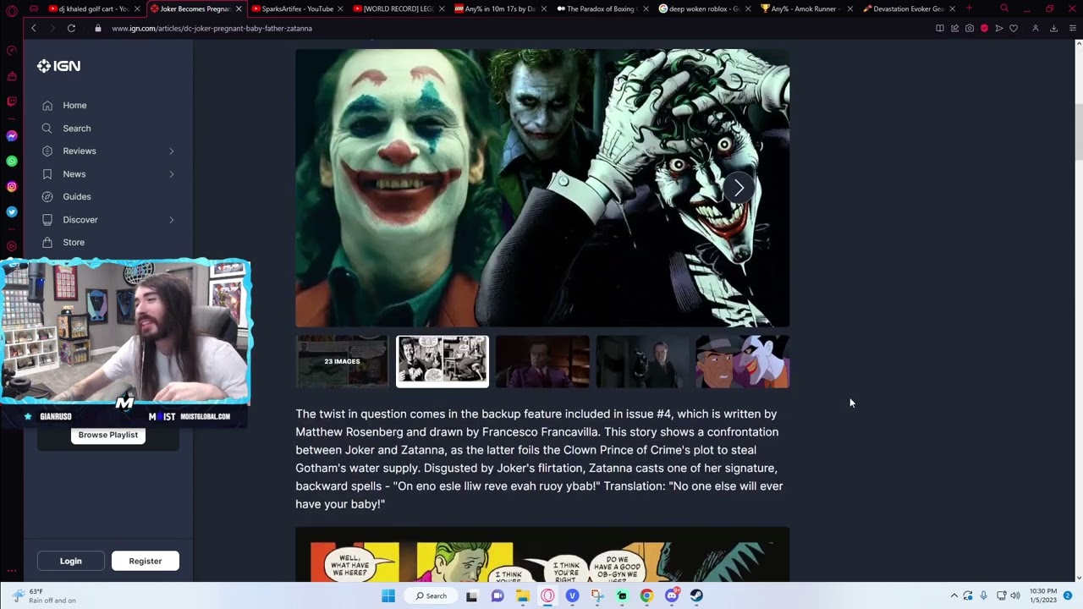Open the Windows Start menu
The image size is (1083, 609).
coord(388,595)
